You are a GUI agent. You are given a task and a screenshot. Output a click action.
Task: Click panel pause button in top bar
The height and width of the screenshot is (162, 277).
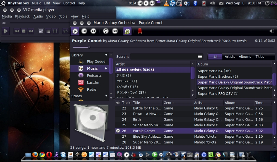pyautogui.click(x=146, y=3)
